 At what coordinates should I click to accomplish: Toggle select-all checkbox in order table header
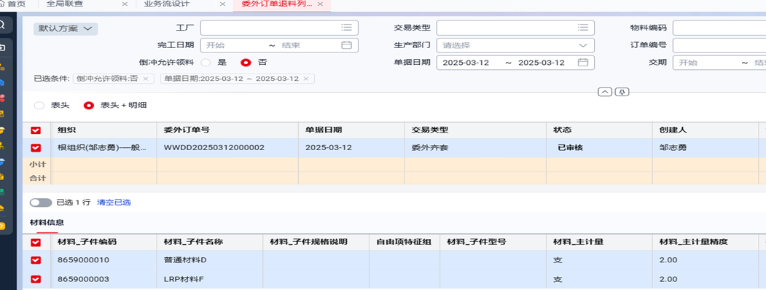pos(36,130)
